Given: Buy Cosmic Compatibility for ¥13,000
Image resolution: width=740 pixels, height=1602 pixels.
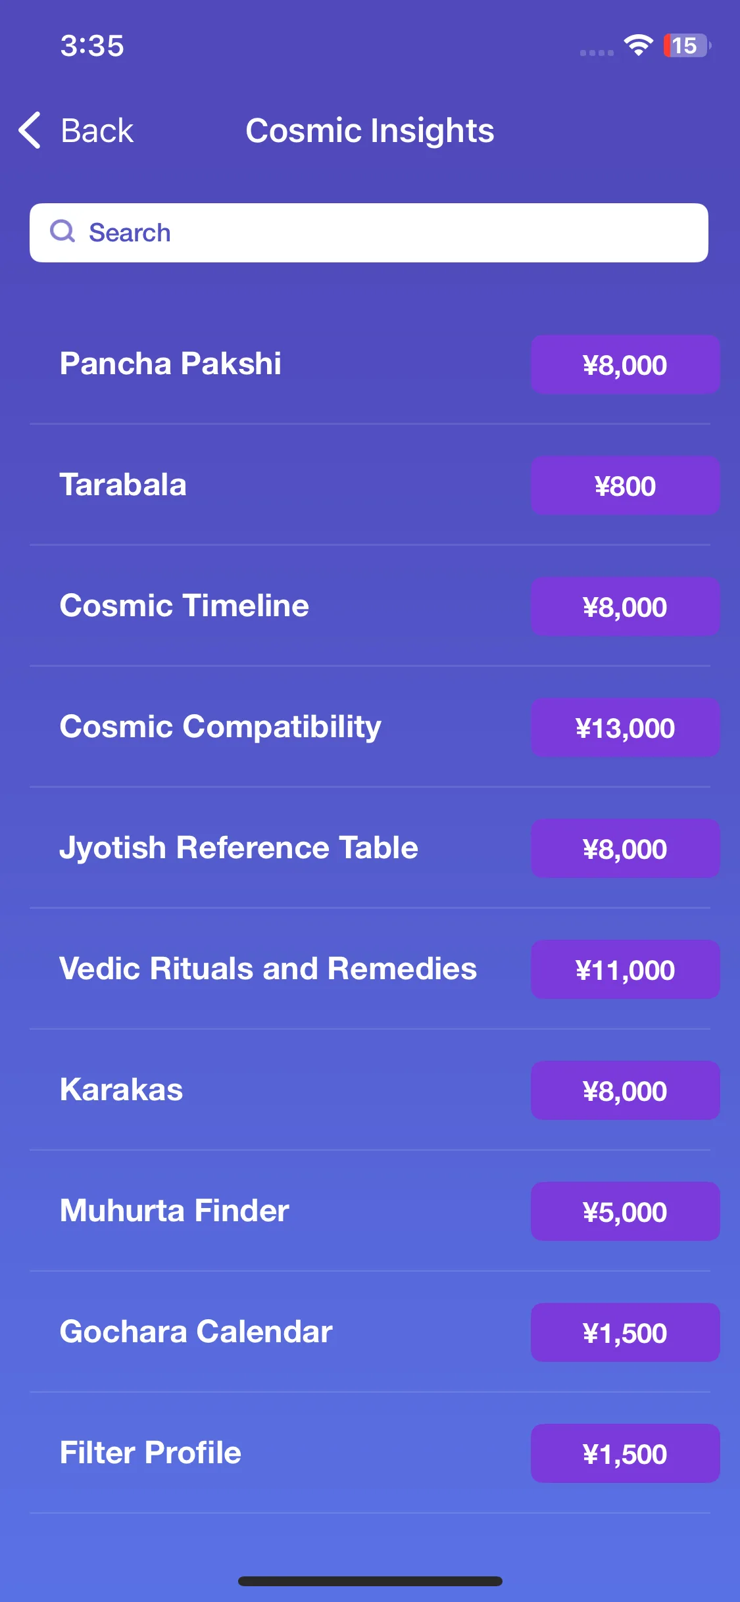Looking at the screenshot, I should click(x=625, y=727).
